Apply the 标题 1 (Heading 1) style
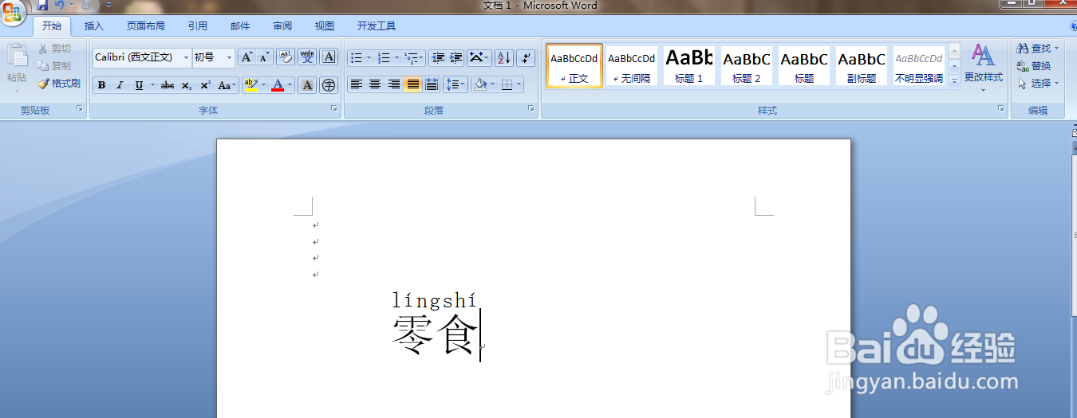The height and width of the screenshot is (418, 1077). [689, 66]
